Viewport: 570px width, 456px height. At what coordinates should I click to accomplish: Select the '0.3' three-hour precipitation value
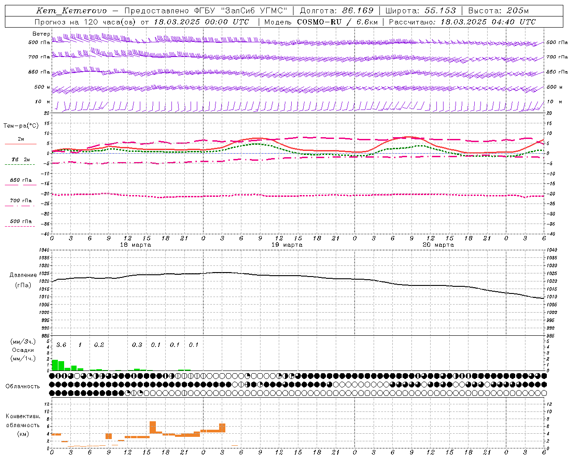137,345
